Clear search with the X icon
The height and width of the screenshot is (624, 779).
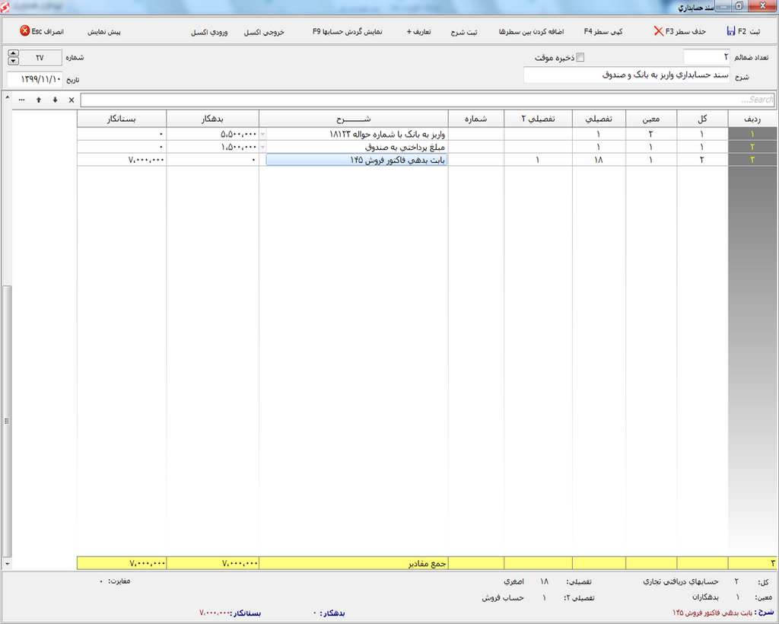72,100
